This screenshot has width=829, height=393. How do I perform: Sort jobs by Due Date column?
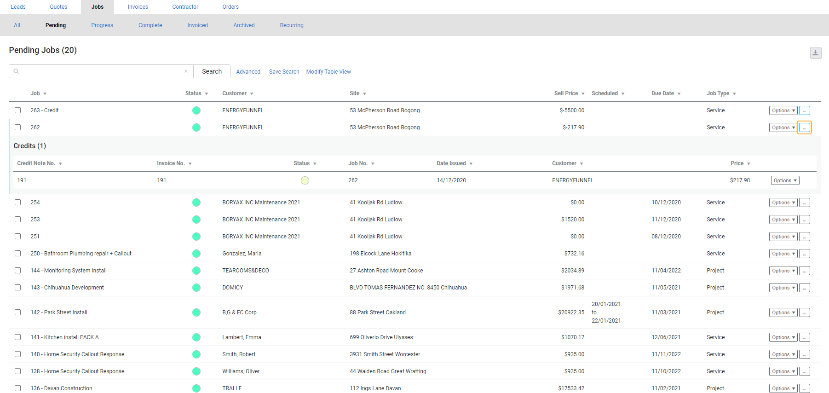[666, 93]
